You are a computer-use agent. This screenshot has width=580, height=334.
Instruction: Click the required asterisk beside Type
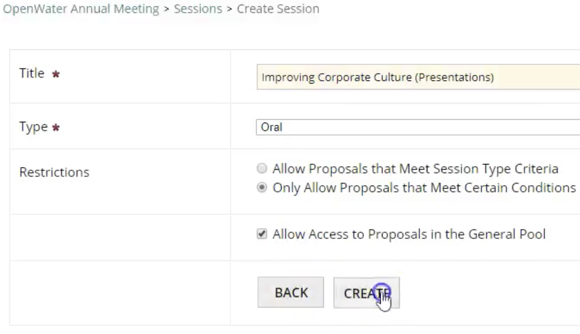(x=55, y=127)
